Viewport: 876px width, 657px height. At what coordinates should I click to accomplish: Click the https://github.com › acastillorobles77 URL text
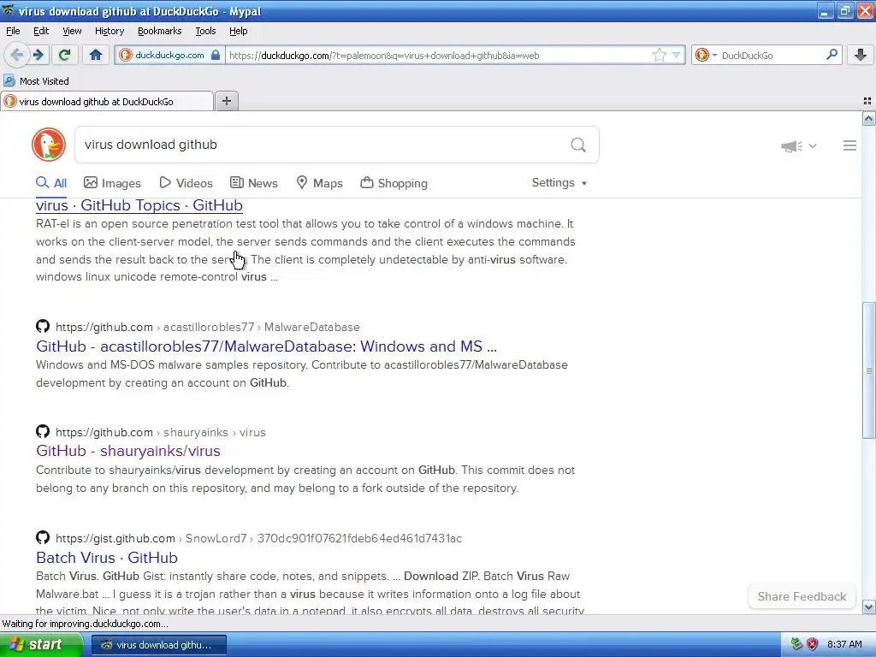(x=208, y=327)
